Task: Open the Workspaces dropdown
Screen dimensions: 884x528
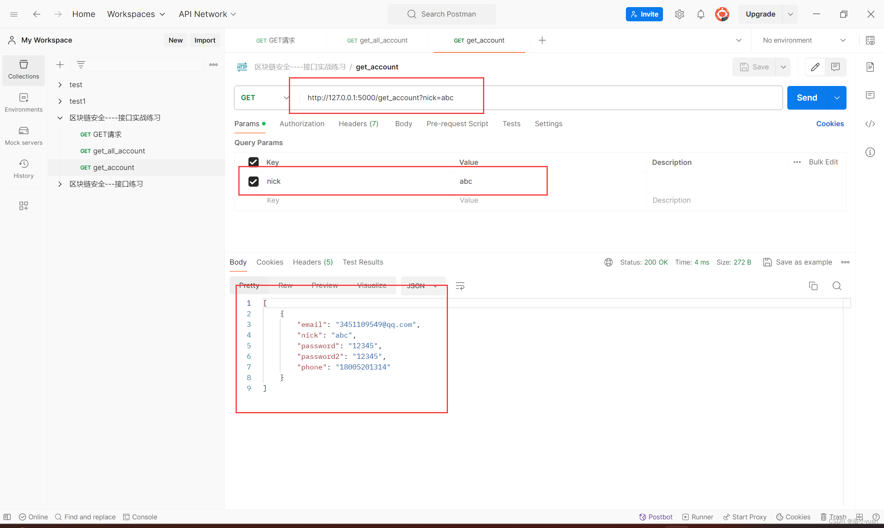Action: point(136,14)
